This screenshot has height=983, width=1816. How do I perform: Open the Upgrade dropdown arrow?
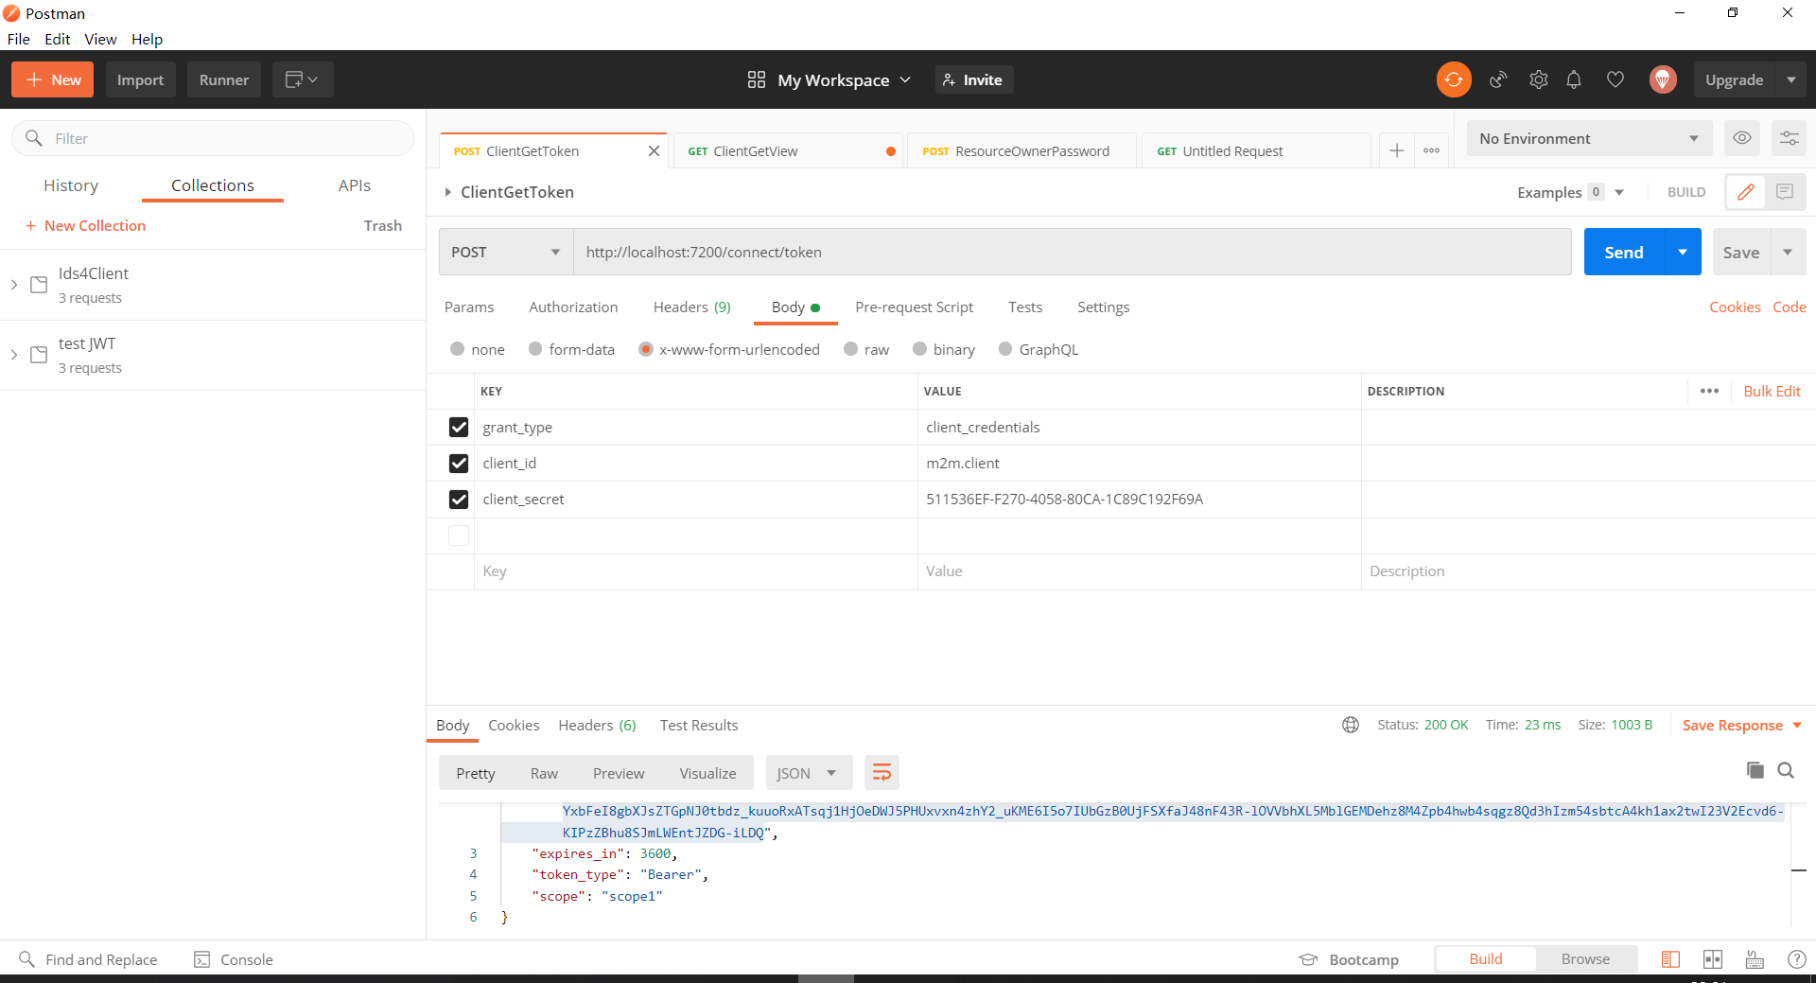pos(1791,79)
